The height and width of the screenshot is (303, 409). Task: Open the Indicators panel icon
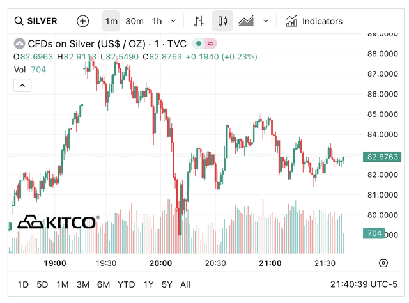pos(291,21)
